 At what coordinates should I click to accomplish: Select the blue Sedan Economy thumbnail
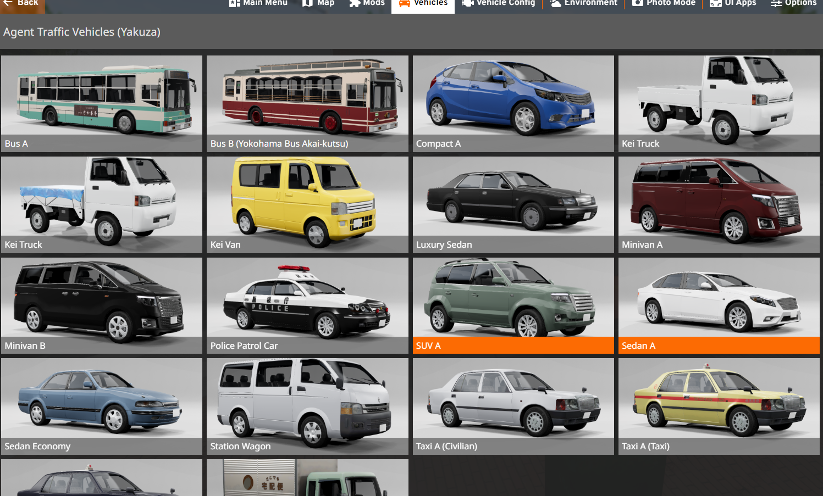pyautogui.click(x=102, y=406)
